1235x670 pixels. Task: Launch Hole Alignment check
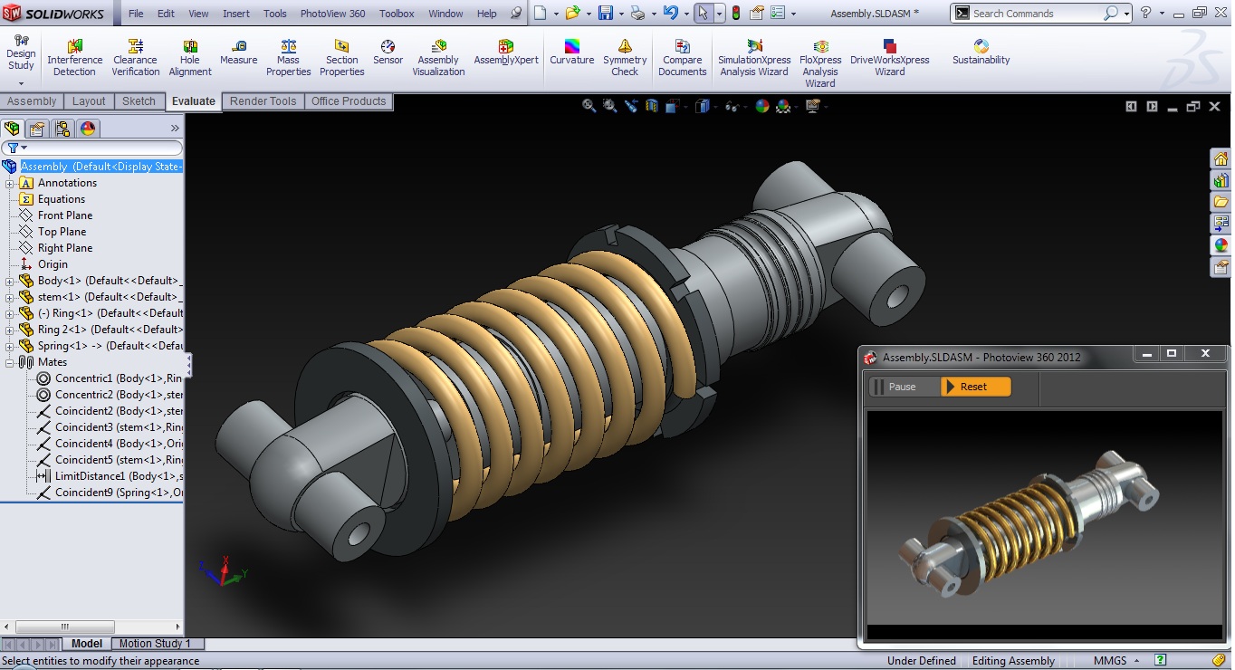point(190,58)
